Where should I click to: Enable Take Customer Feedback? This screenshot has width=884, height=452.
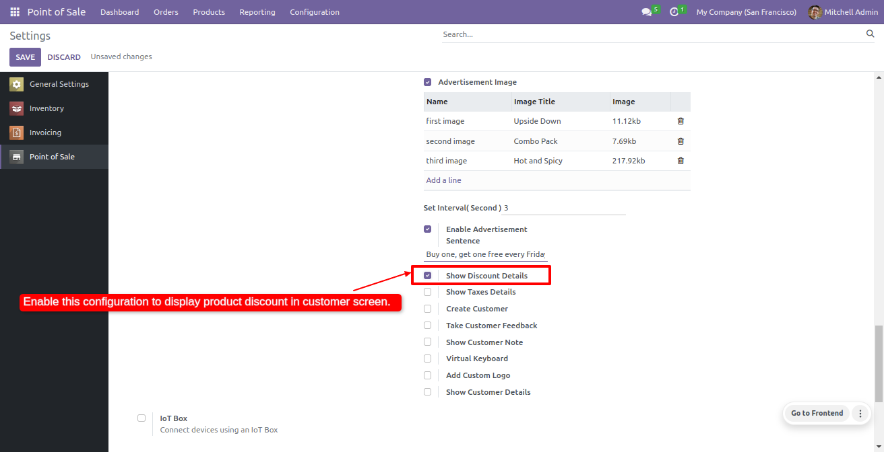tap(427, 326)
